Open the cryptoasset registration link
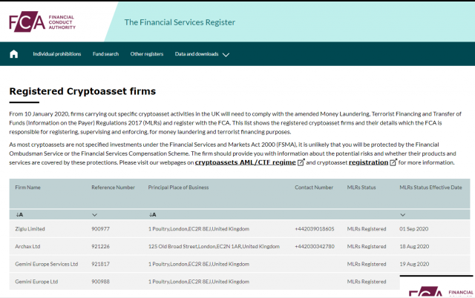Viewport: 475px width, 298px height. [368, 162]
